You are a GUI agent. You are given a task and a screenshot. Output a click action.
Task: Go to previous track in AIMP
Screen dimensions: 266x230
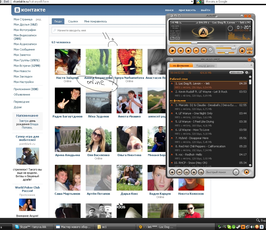196,50
